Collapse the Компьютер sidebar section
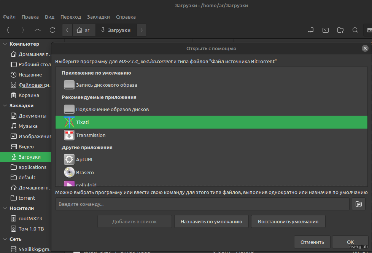Image resolution: width=372 pixels, height=253 pixels. (x=5, y=44)
